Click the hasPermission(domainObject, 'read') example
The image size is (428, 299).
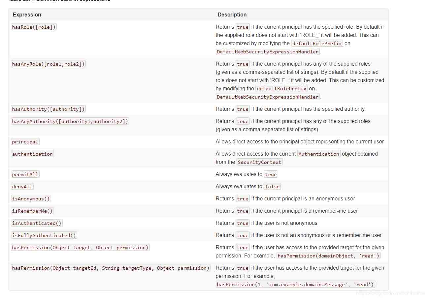pyautogui.click(x=329, y=256)
